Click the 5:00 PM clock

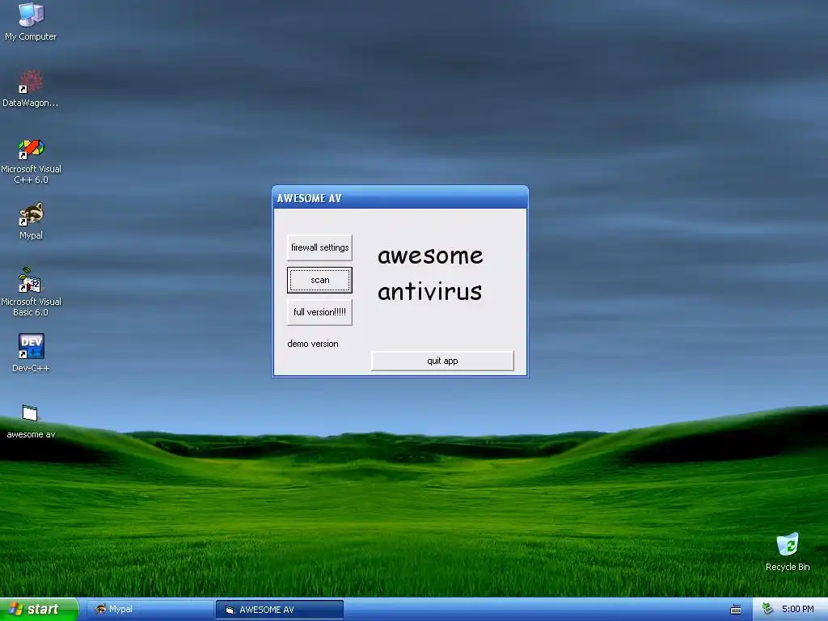tap(797, 609)
